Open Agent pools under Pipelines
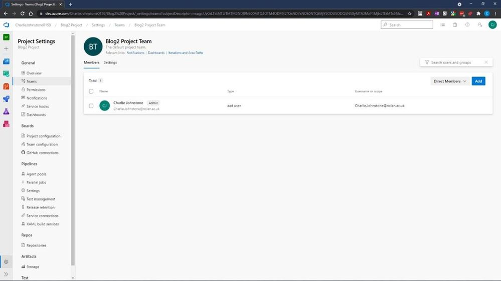Screen dimensions: 501x281 [x=37, y=174]
